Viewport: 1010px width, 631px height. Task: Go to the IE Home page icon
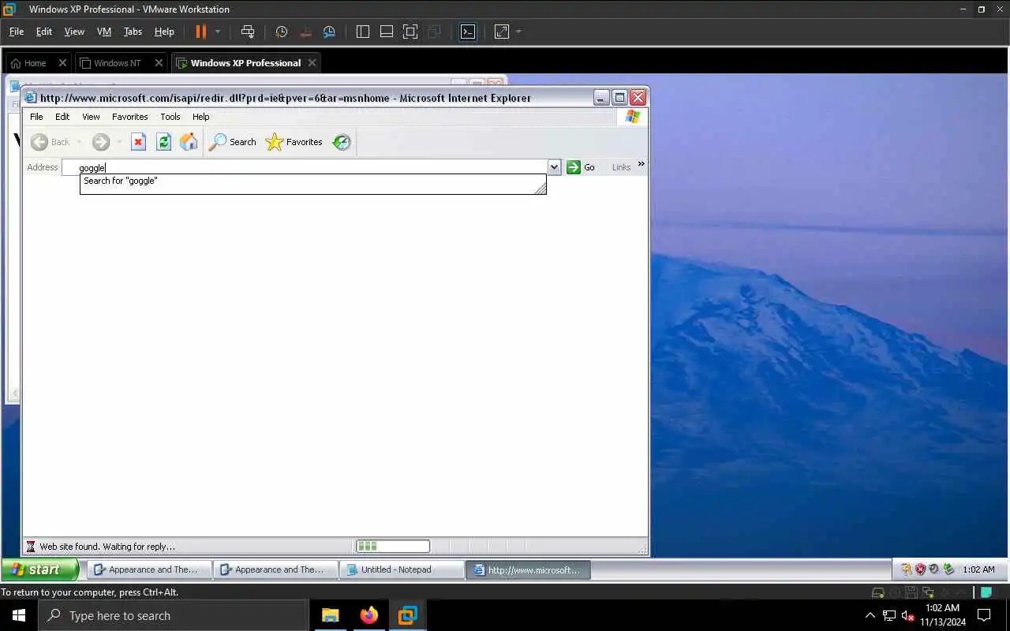[x=189, y=142]
